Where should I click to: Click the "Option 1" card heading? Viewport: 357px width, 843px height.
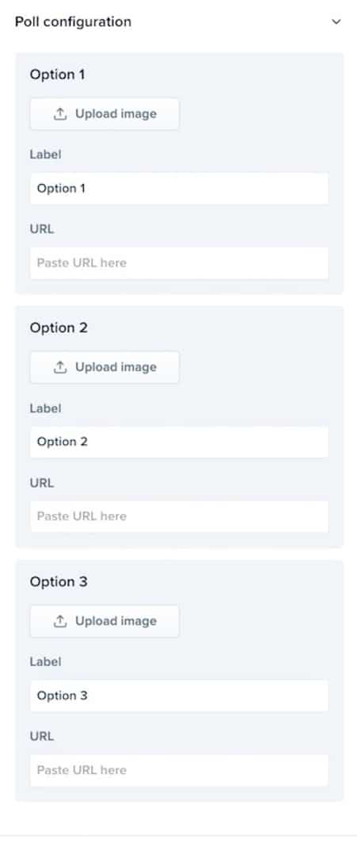tap(58, 75)
